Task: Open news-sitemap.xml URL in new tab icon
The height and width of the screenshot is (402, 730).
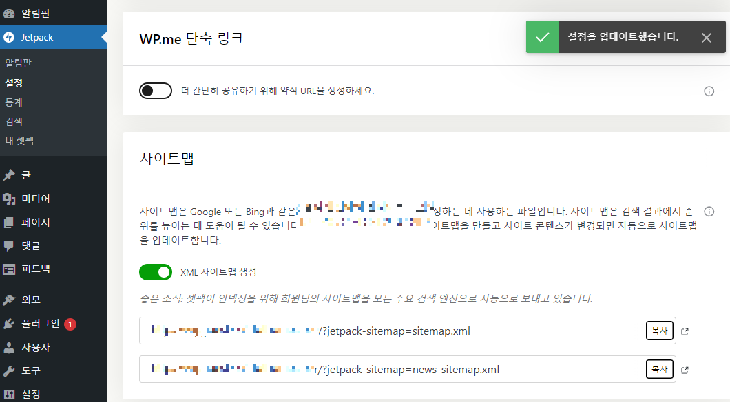Action: pos(685,370)
